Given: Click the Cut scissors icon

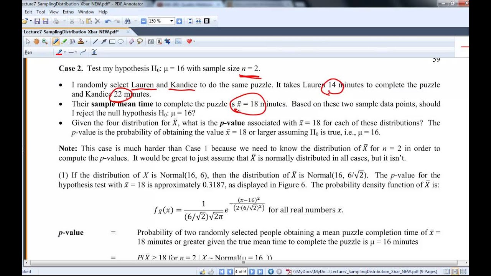Looking at the screenshot, I should click(72, 21).
